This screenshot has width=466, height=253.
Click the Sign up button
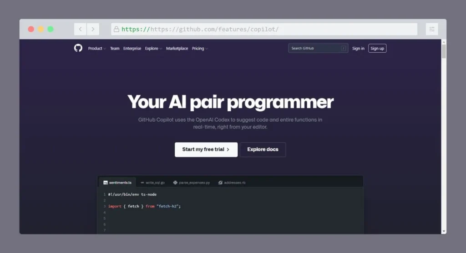(377, 49)
